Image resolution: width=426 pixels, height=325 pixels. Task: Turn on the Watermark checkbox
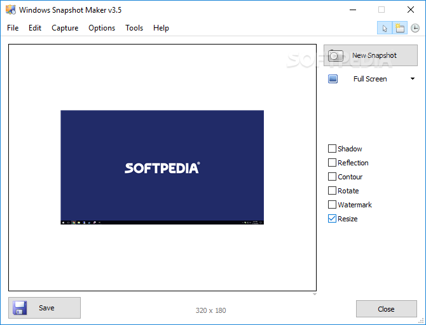[332, 204]
